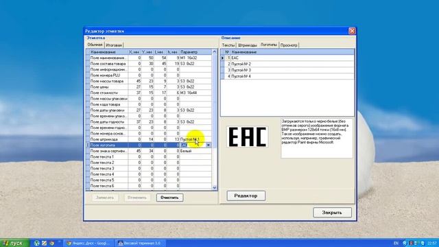
Task: Select the Поле штрихкода row name
Action: pyautogui.click(x=108, y=139)
